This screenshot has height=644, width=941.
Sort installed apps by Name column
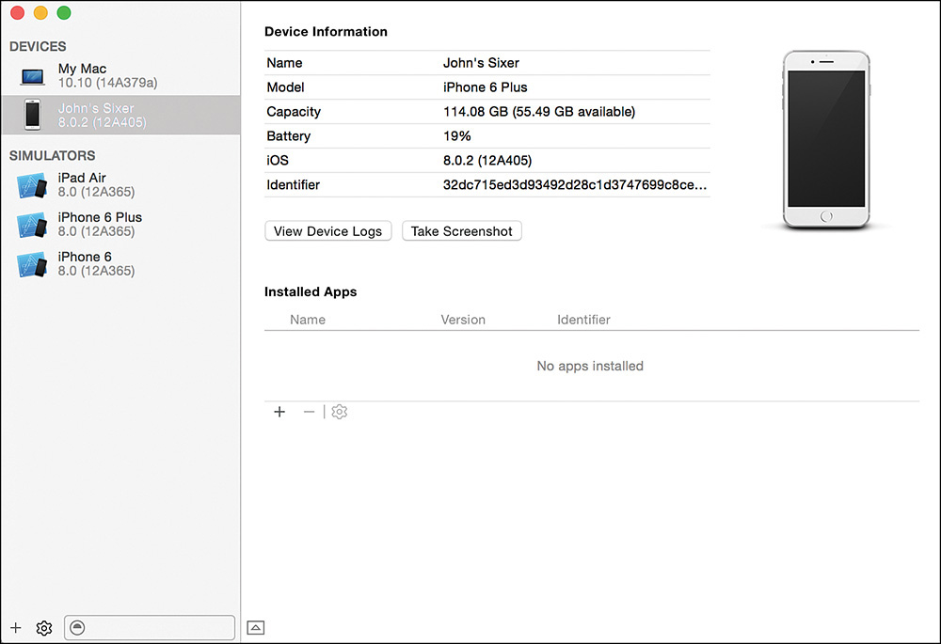pos(308,320)
